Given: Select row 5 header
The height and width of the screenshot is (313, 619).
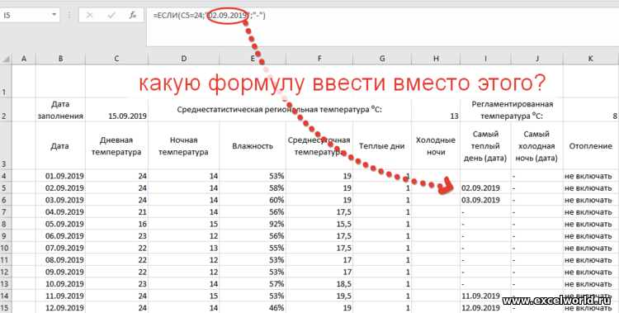Looking at the screenshot, I should pos(6,187).
